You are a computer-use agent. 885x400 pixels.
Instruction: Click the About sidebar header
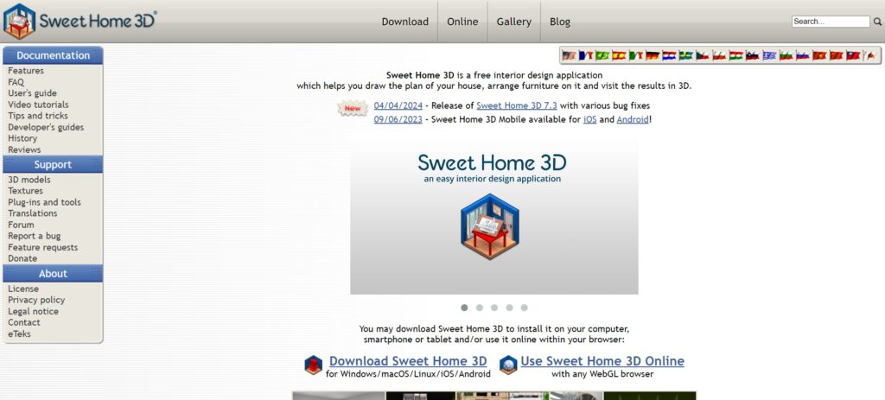click(53, 273)
